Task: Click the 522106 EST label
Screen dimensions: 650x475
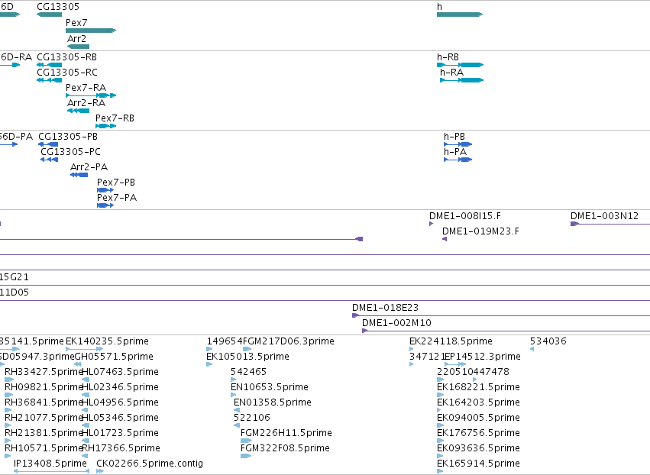Action: pyautogui.click(x=252, y=418)
